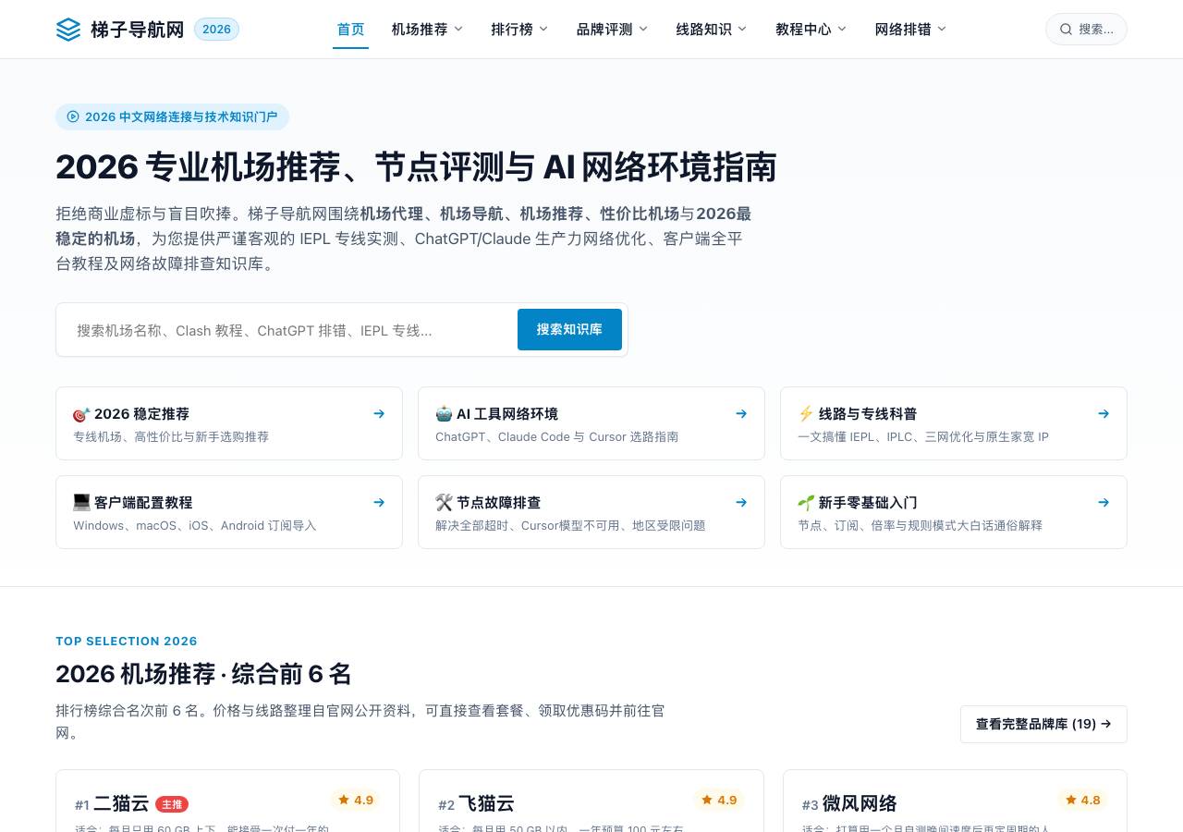
Task: Click the 梯子导航网 site title
Action: [x=137, y=30]
